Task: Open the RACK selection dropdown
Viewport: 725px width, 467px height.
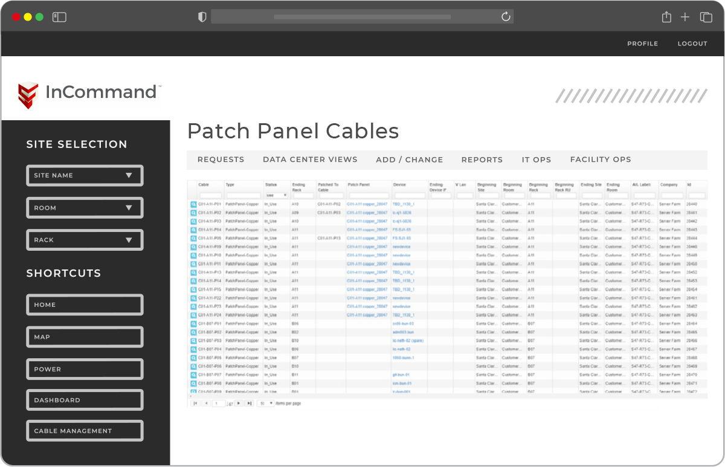Action: coord(85,240)
